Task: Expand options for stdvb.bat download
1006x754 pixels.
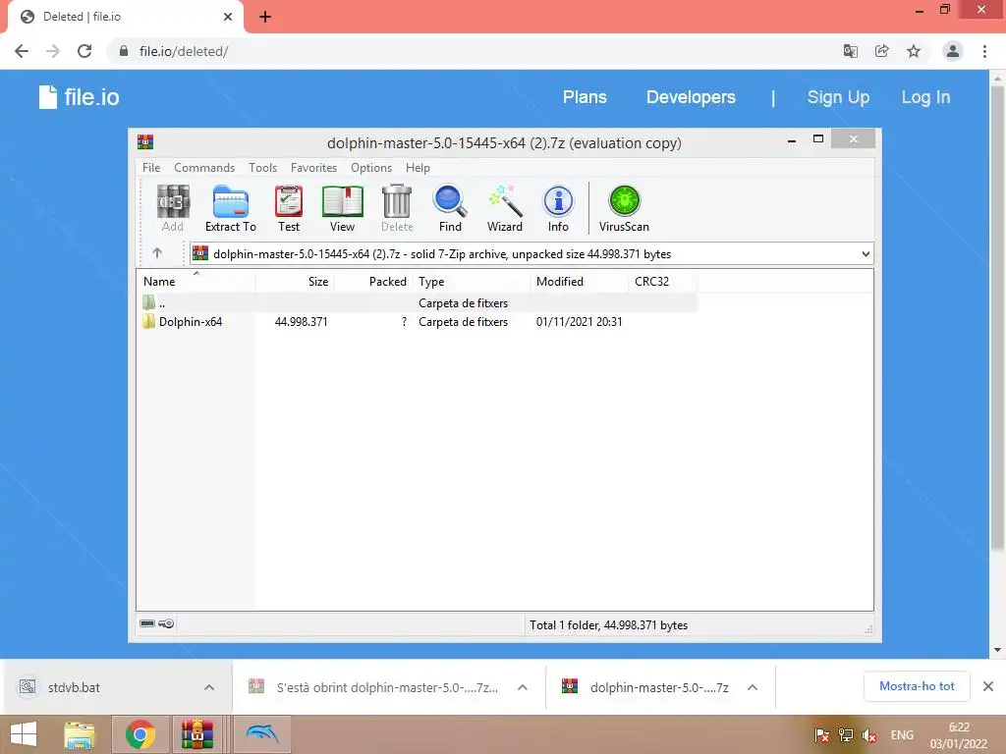Action: [209, 687]
